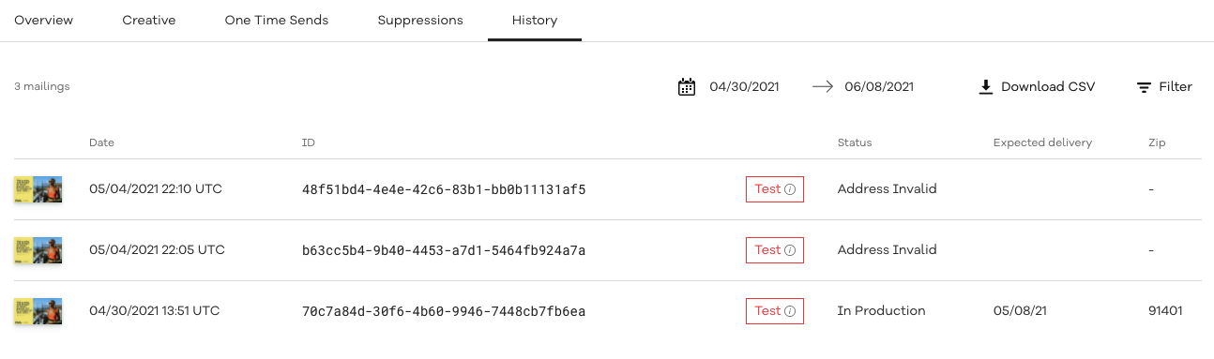Click the Download CSV button
The width and height of the screenshot is (1214, 359).
tap(1037, 87)
